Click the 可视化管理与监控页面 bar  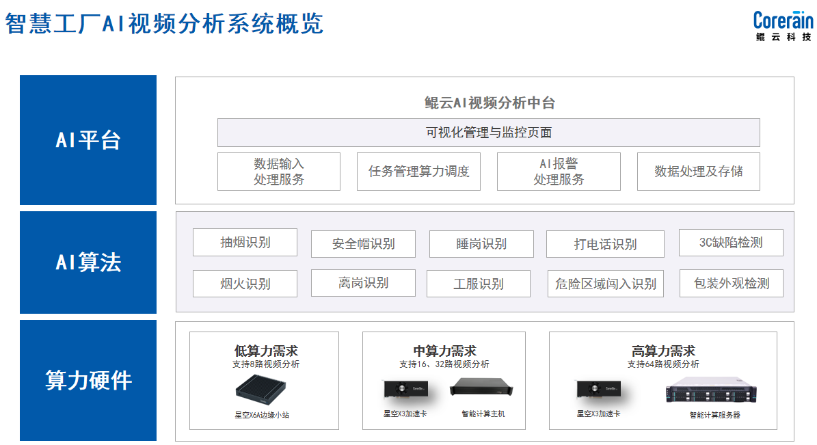[488, 133]
